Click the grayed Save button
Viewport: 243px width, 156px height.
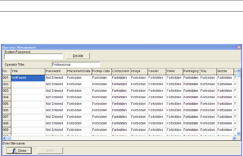coord(50,151)
